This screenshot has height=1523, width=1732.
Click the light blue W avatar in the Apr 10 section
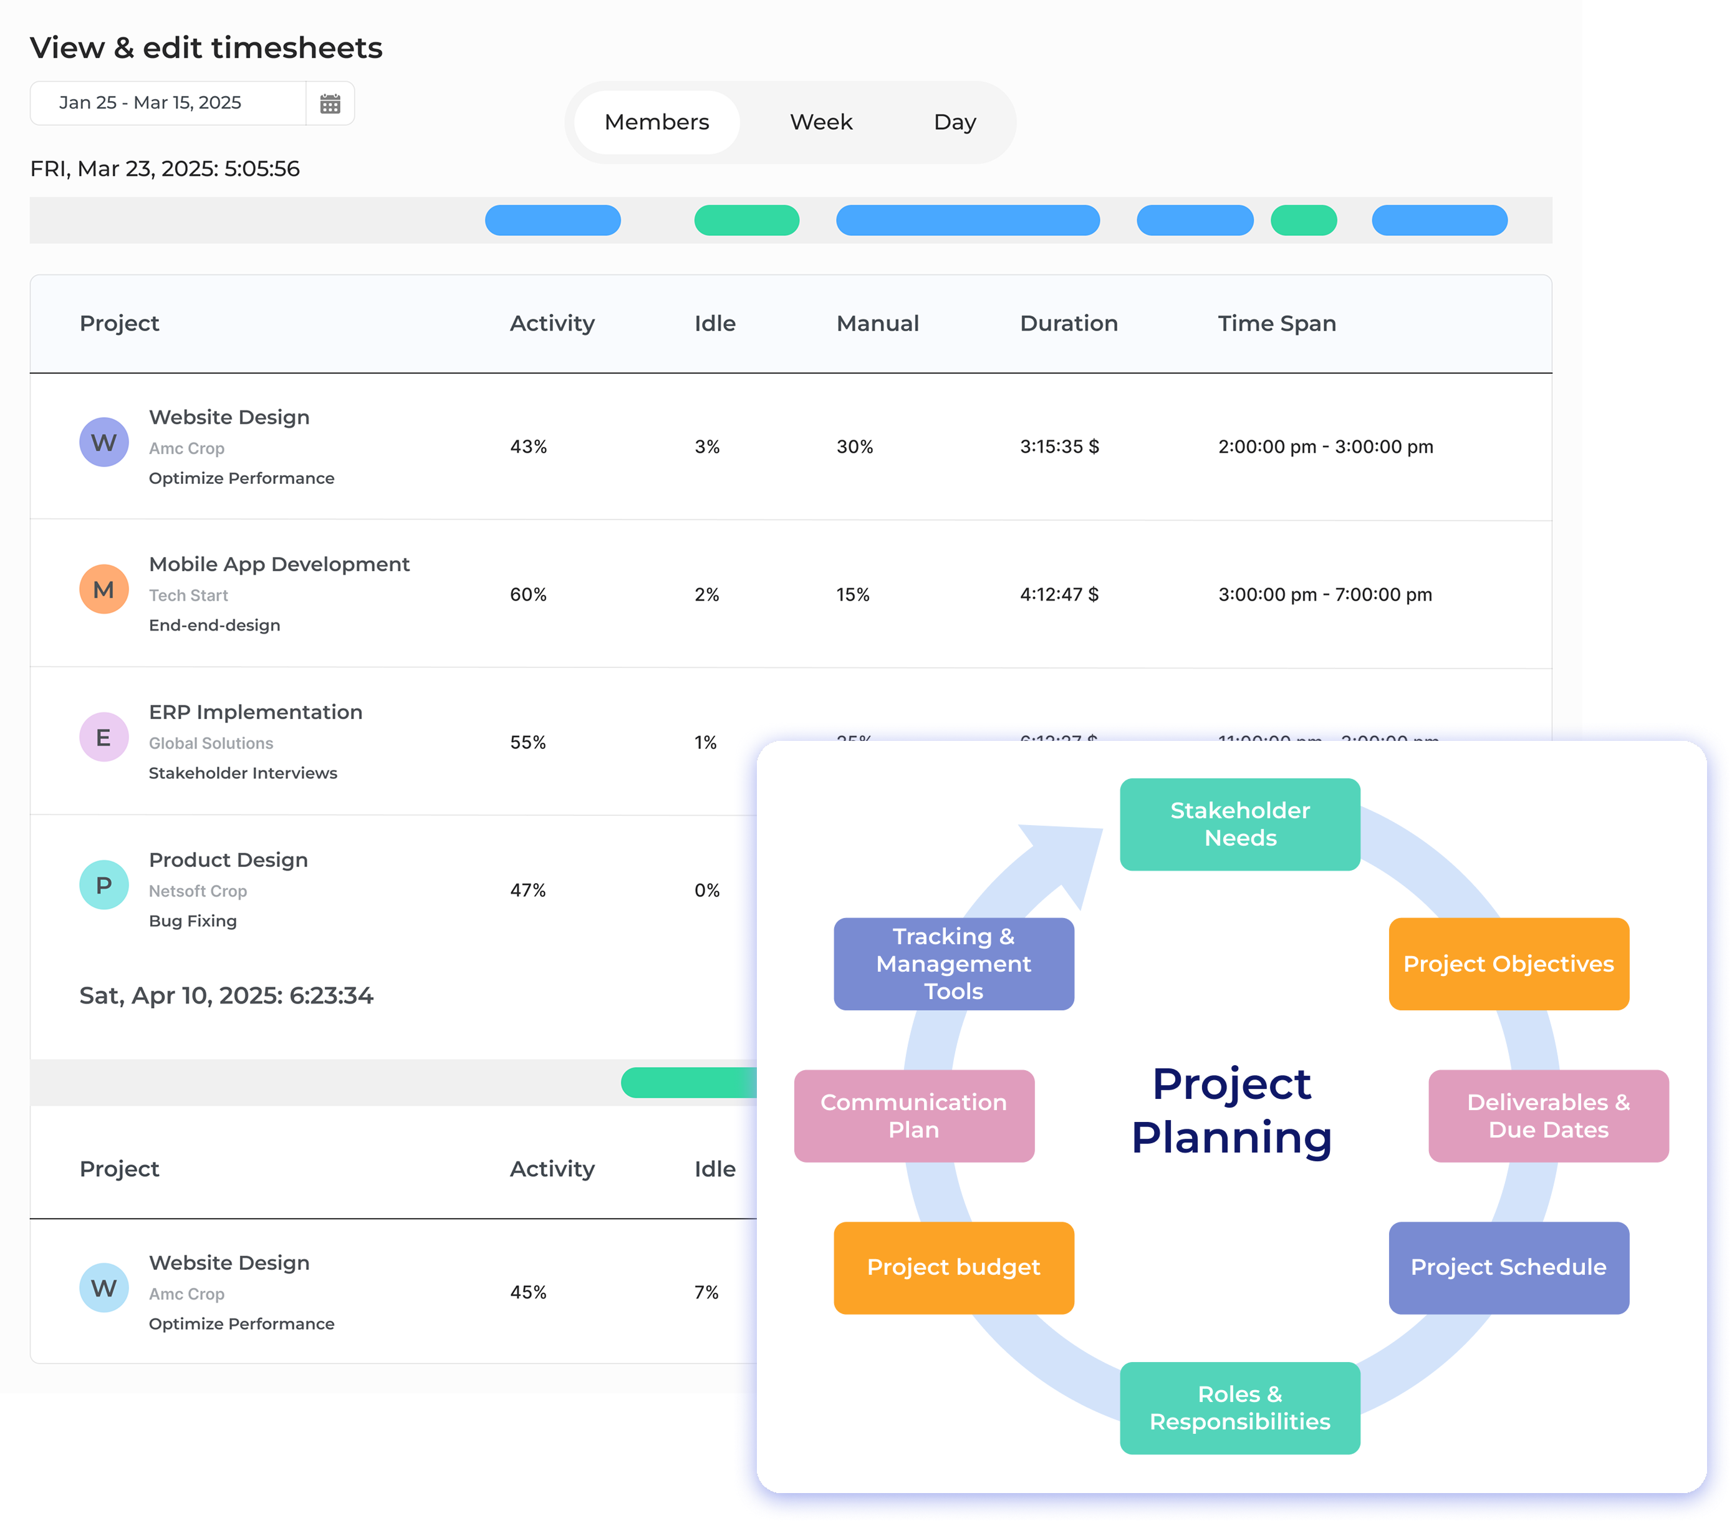(104, 1287)
